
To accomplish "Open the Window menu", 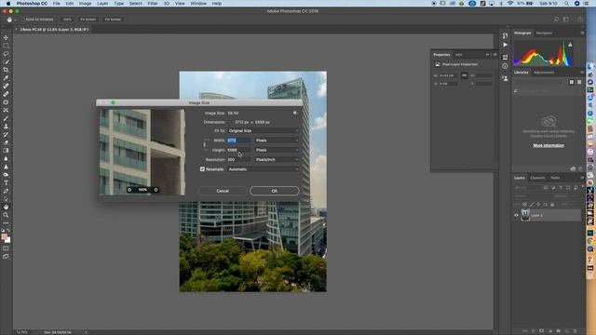I will [x=198, y=4].
